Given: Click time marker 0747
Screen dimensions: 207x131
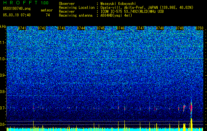Looking at the screenshot, I should [x=140, y=28].
